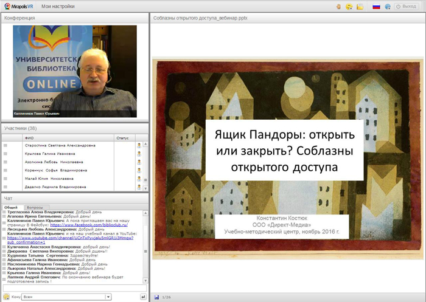Screen dimensions: 426x302
Task: Click status icon for Старостина Светлана Александровна
Action: click(139, 145)
